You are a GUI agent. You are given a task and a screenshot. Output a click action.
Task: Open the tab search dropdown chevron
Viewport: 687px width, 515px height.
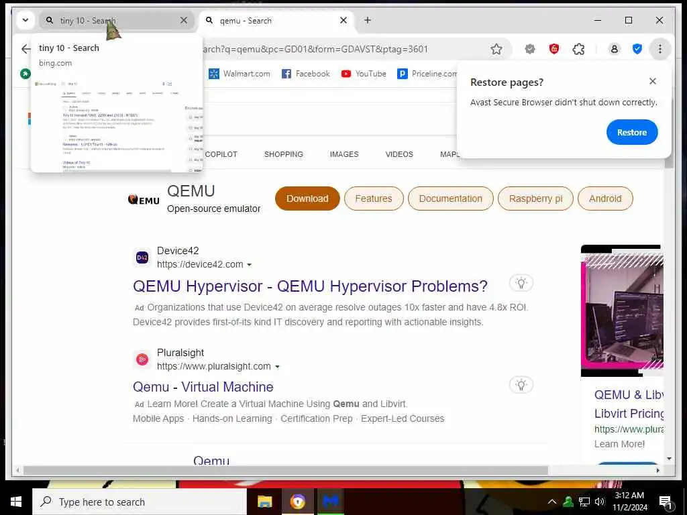pyautogui.click(x=25, y=20)
